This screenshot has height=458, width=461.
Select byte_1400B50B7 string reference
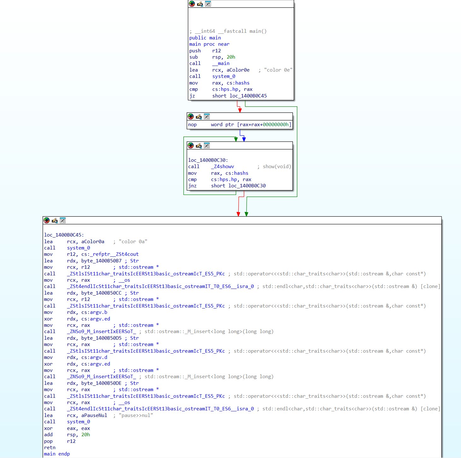pos(101,261)
